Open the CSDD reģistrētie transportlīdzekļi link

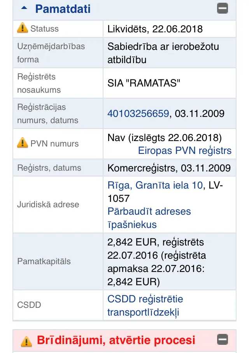click(145, 306)
